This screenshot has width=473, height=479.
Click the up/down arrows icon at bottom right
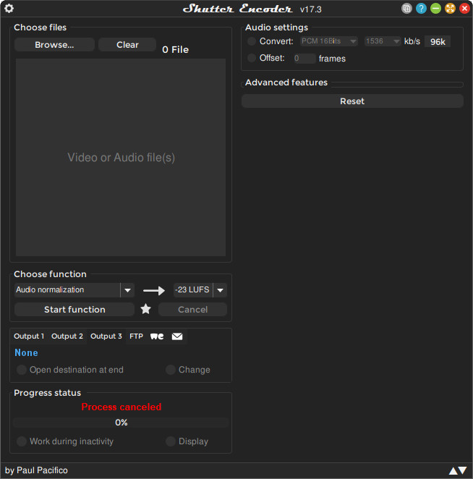coord(458,470)
